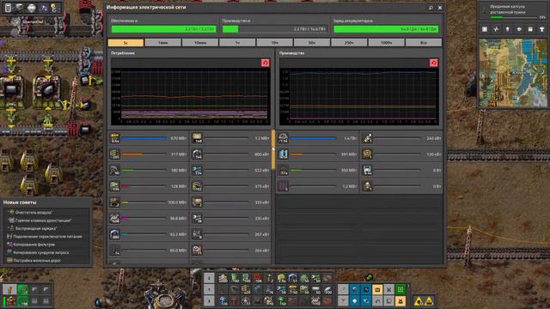The width and height of the screenshot is (550, 309).
Task: Select the 5с time range tab
Action: coord(125,43)
